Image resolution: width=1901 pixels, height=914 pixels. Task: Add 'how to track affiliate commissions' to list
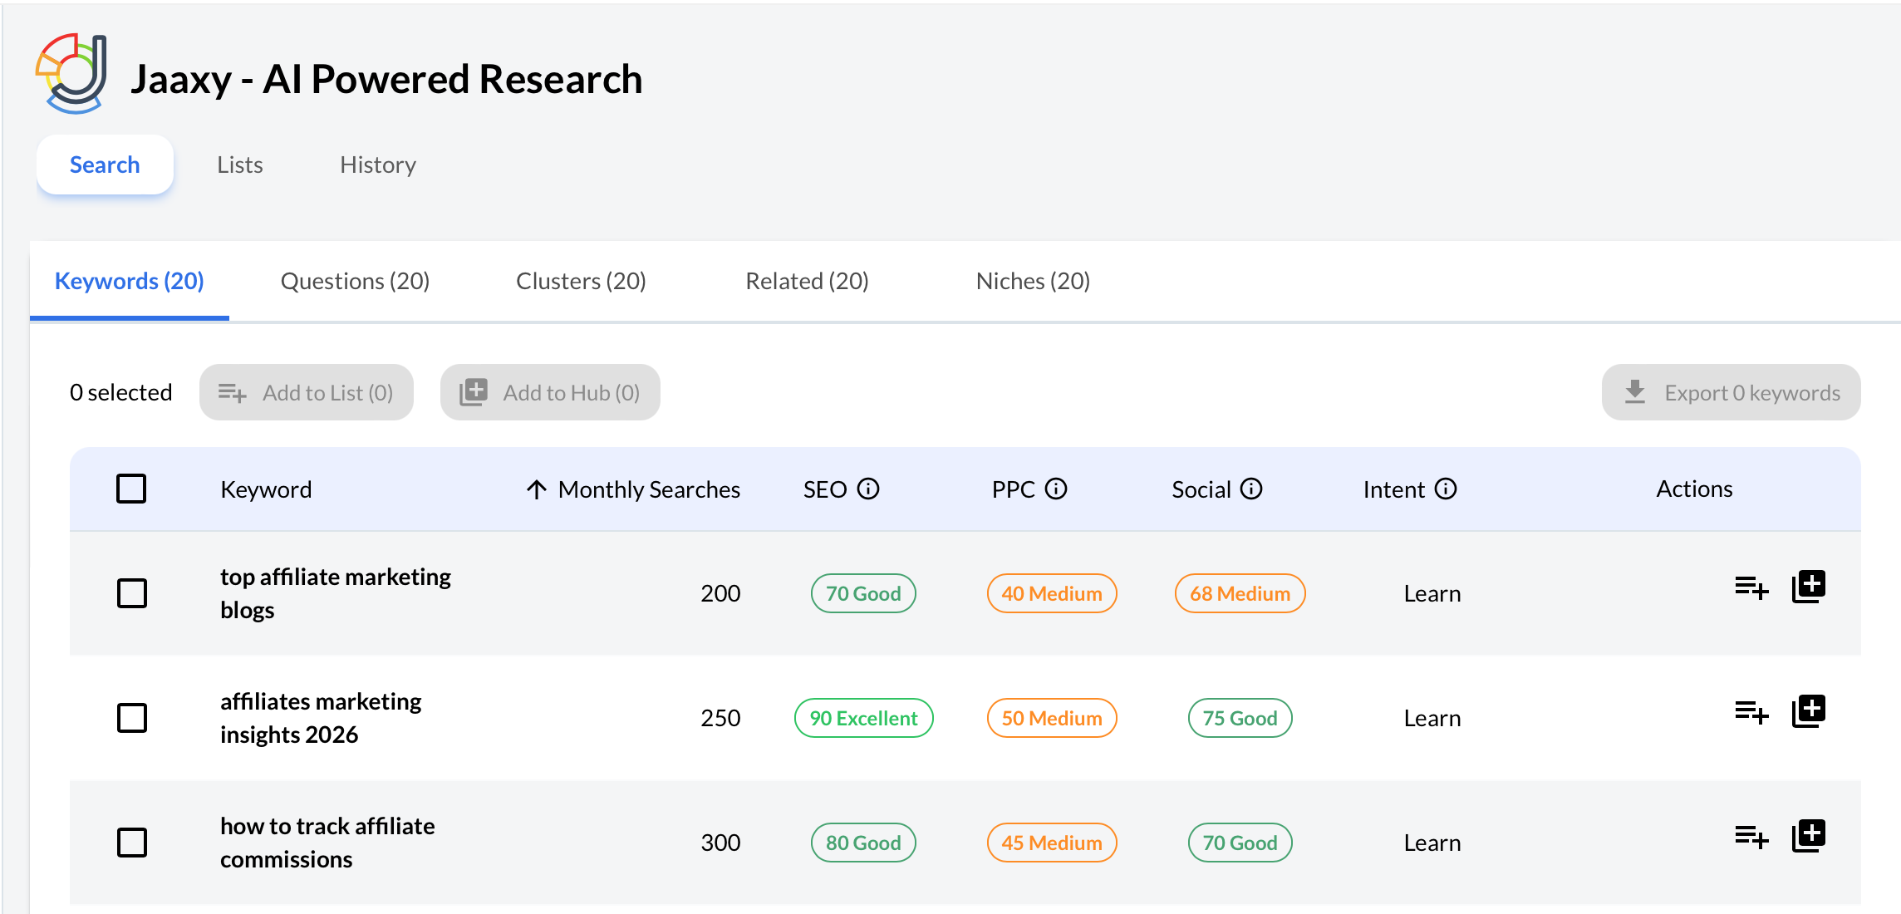click(x=1751, y=837)
